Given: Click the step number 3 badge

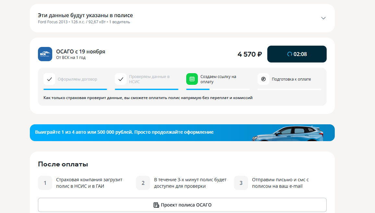Looking at the screenshot, I should [x=241, y=183].
